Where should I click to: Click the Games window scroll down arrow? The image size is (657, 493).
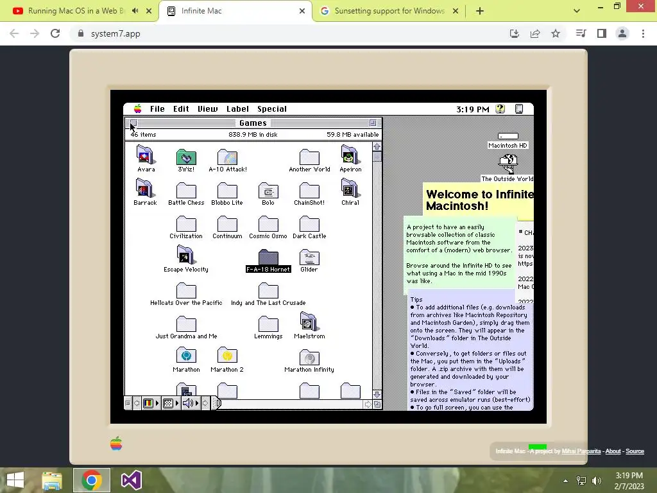click(x=377, y=395)
